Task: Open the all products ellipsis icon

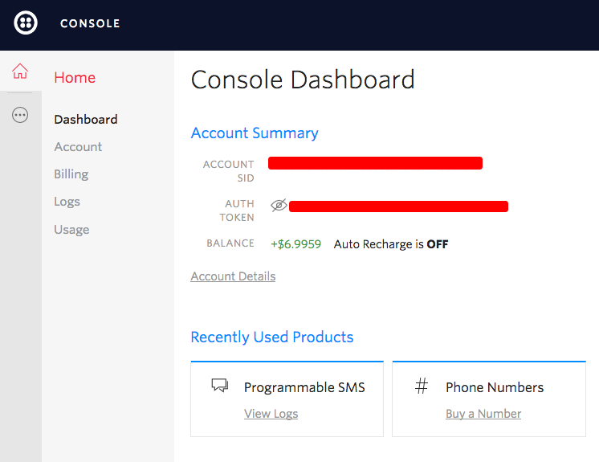Action: point(20,116)
